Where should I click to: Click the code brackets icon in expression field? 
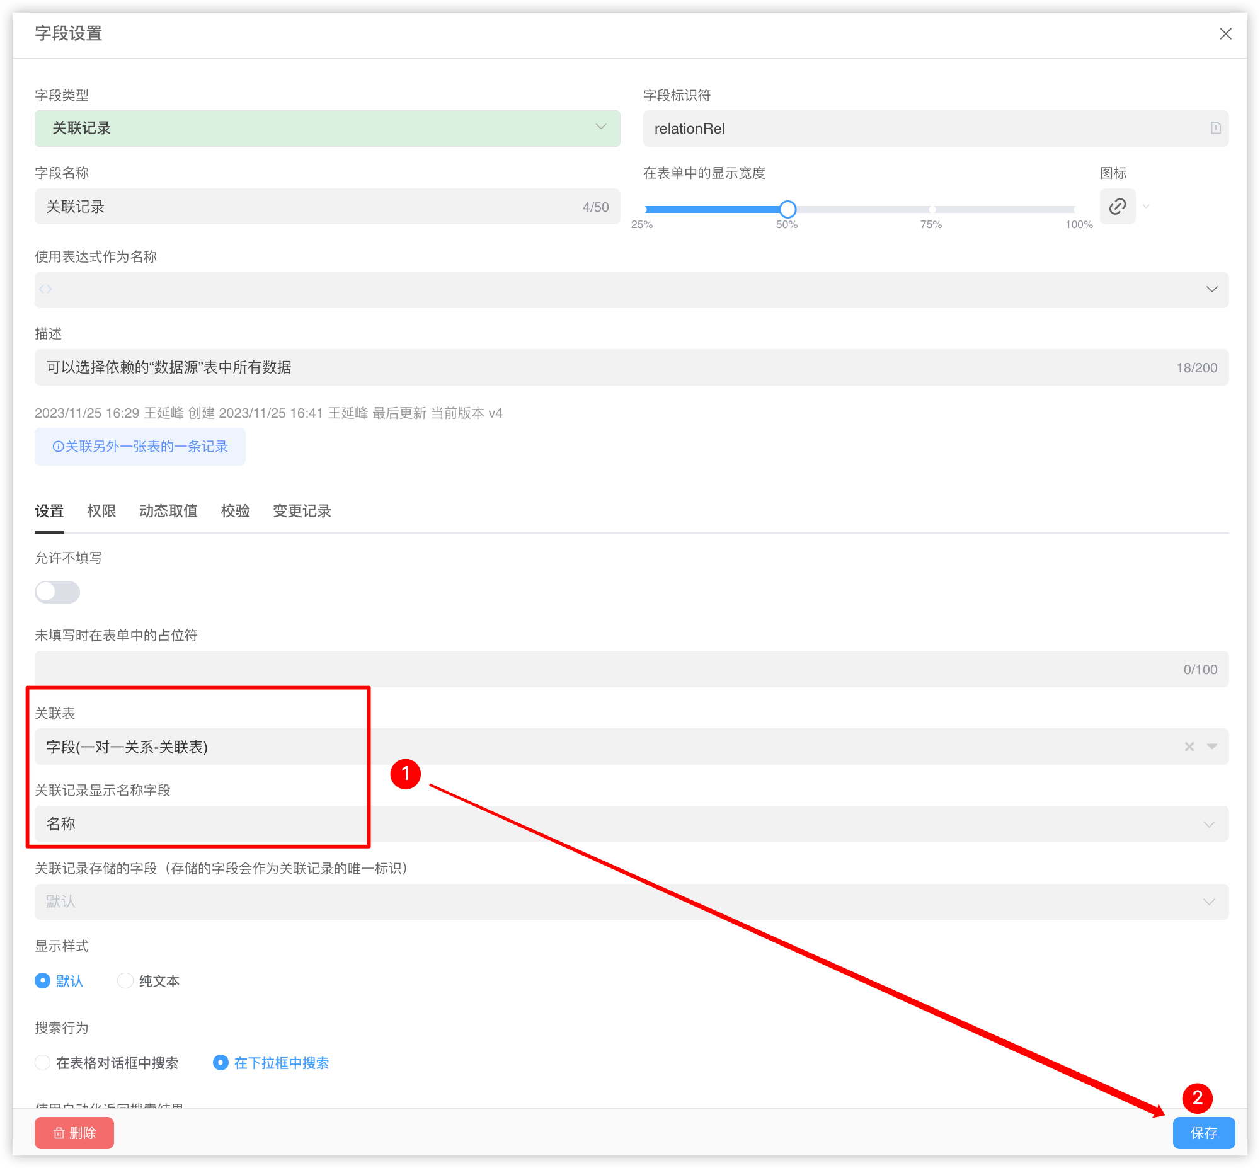pyautogui.click(x=45, y=289)
